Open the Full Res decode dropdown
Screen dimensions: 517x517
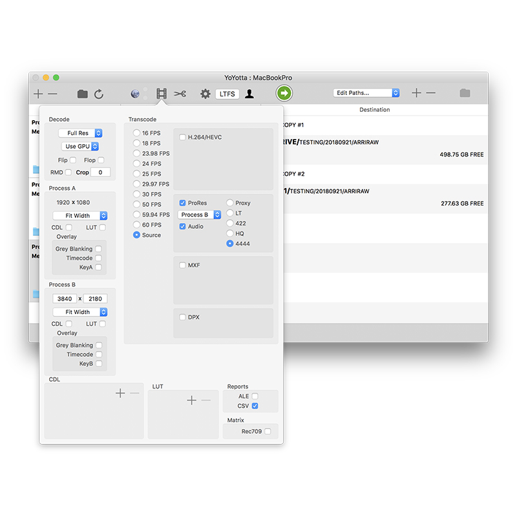80,133
